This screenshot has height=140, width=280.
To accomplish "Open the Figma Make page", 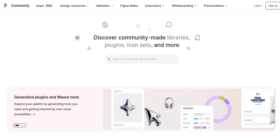I will [129, 6].
